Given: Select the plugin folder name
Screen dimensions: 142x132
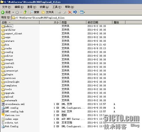Looking at the screenshot, I should [9, 74].
